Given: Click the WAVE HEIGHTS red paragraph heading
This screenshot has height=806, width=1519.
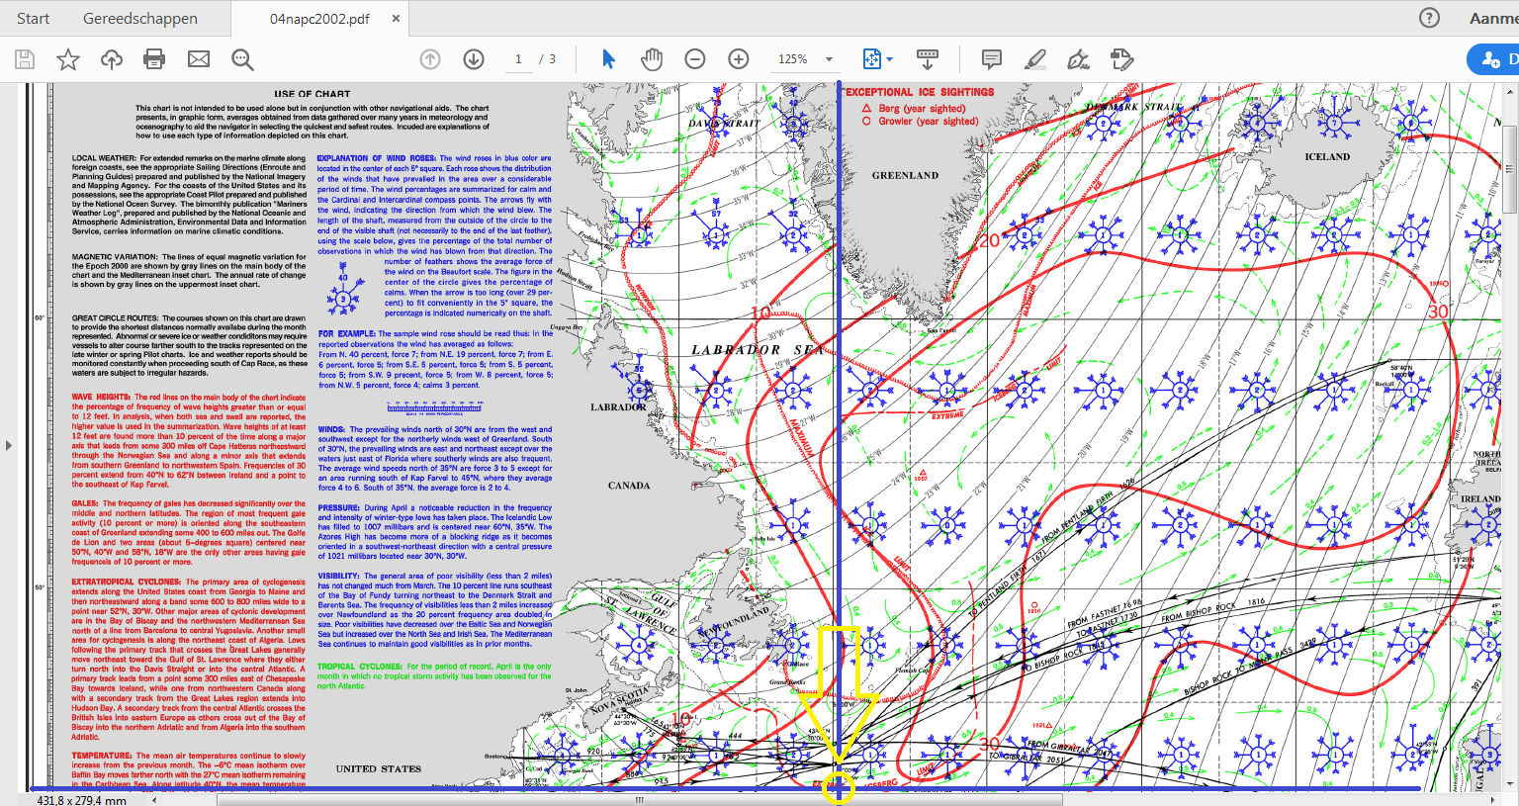Looking at the screenshot, I should (x=101, y=397).
